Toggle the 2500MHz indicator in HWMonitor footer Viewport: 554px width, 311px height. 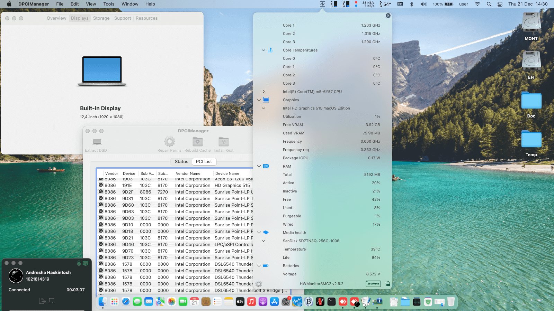point(373,284)
